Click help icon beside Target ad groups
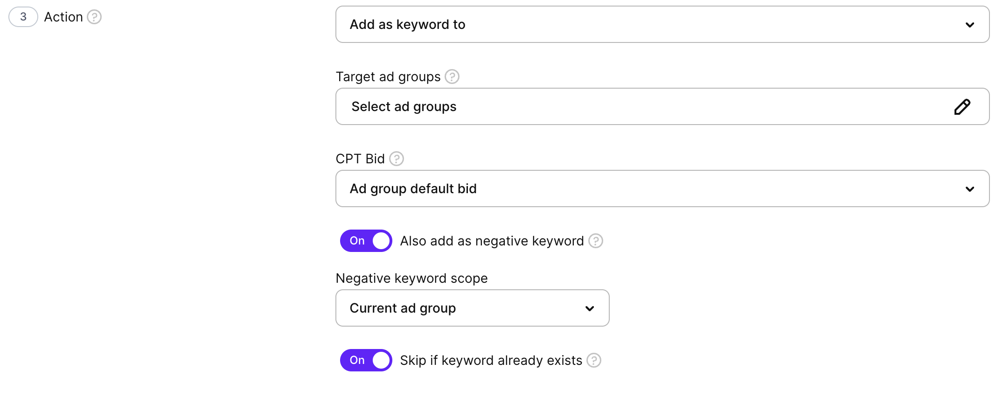 click(452, 77)
